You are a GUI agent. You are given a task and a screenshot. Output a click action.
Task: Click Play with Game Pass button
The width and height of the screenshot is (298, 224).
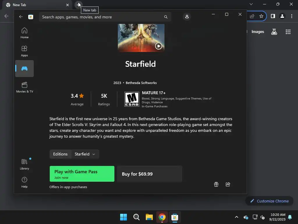click(82, 174)
